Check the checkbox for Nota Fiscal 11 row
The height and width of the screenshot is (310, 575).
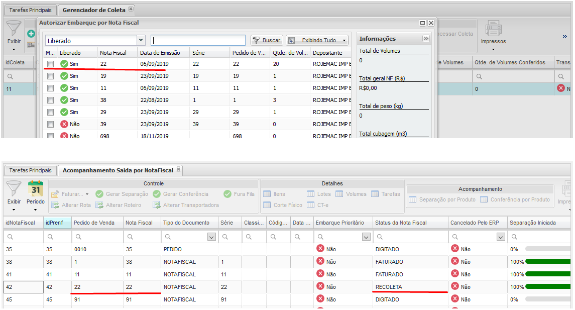click(x=50, y=88)
